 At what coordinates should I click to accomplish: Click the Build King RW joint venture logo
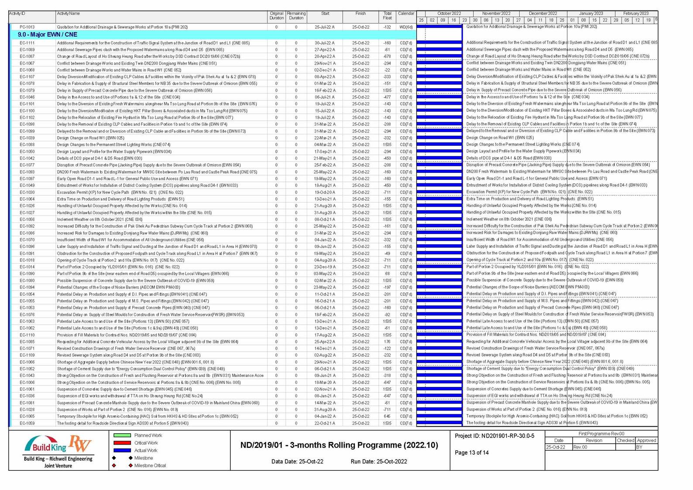[58, 451]
